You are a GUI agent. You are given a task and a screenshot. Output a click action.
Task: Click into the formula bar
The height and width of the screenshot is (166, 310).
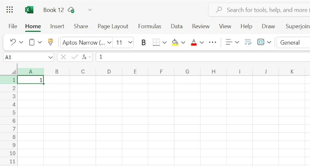pos(203,57)
